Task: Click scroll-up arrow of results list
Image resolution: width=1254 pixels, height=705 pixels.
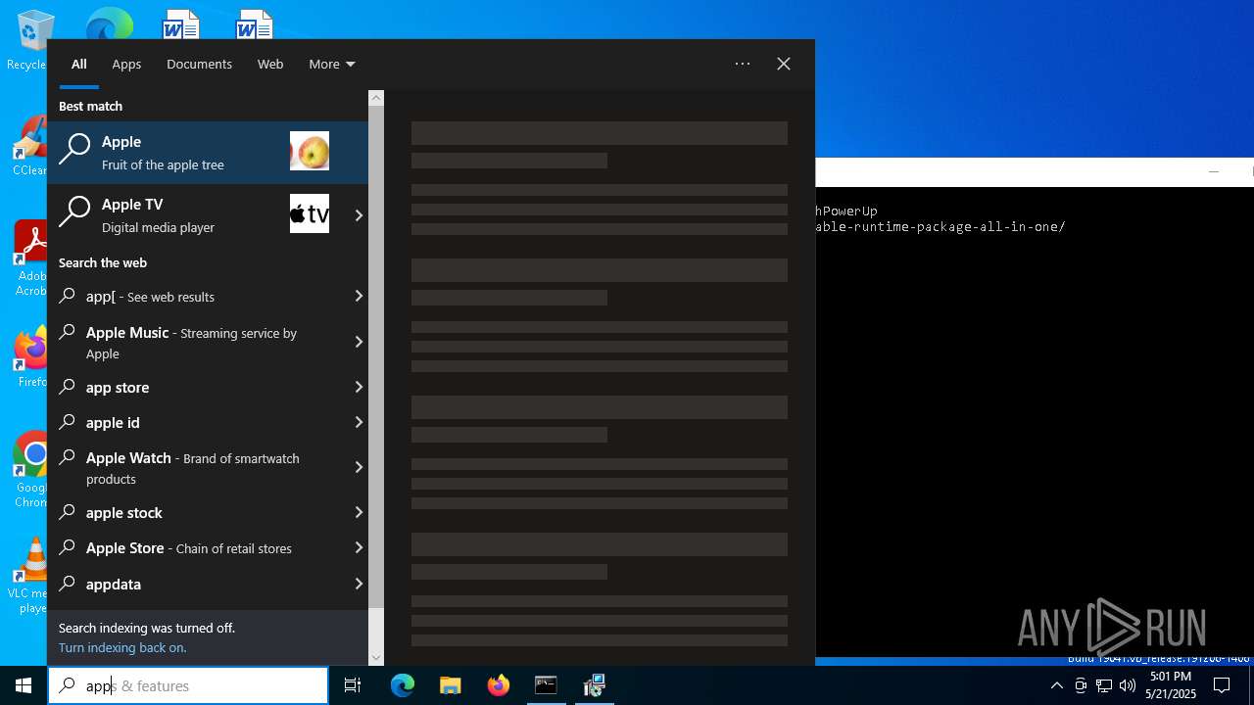Action: 376,98
